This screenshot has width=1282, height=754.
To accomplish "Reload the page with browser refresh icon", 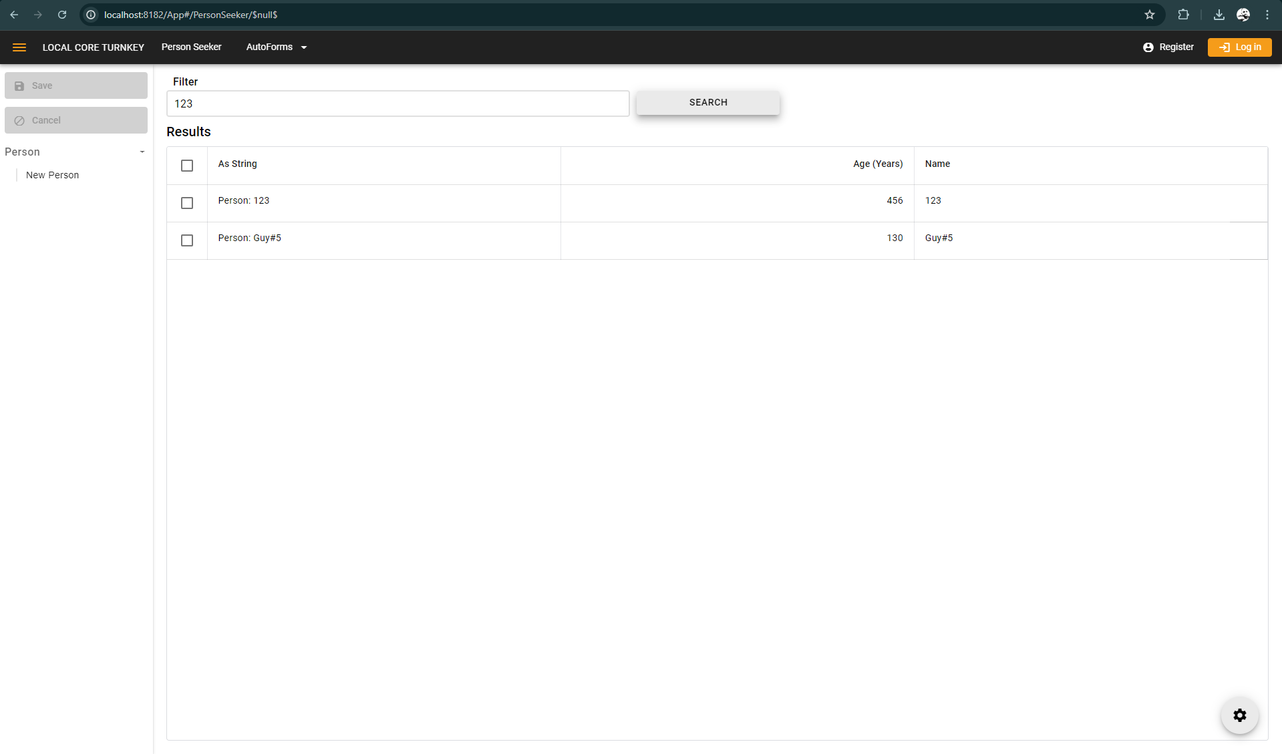I will click(x=62, y=15).
